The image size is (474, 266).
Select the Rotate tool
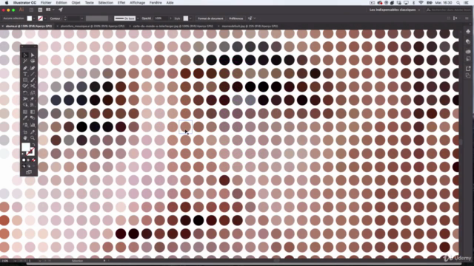coord(25,93)
